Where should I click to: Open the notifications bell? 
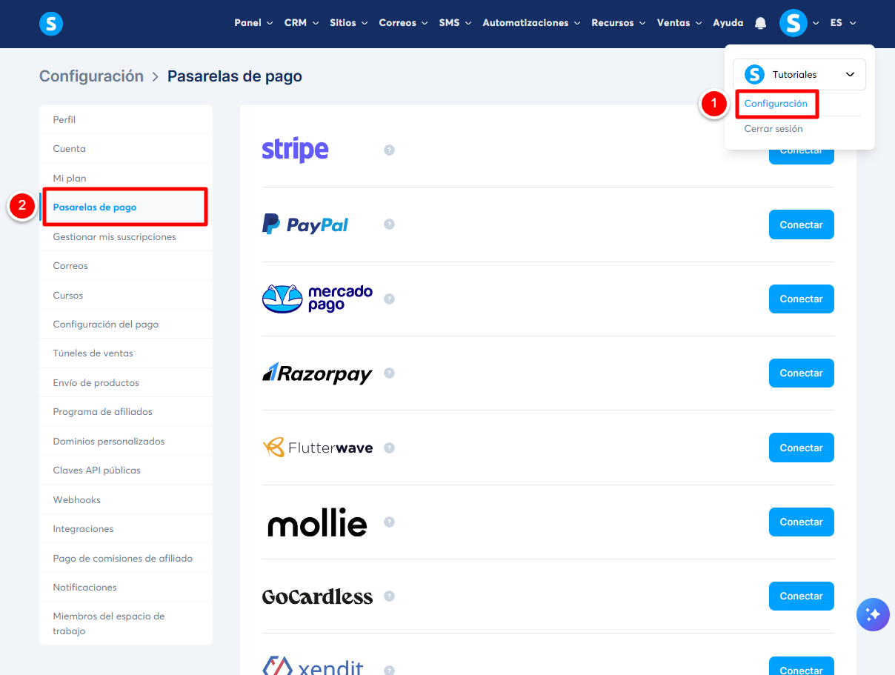(760, 23)
